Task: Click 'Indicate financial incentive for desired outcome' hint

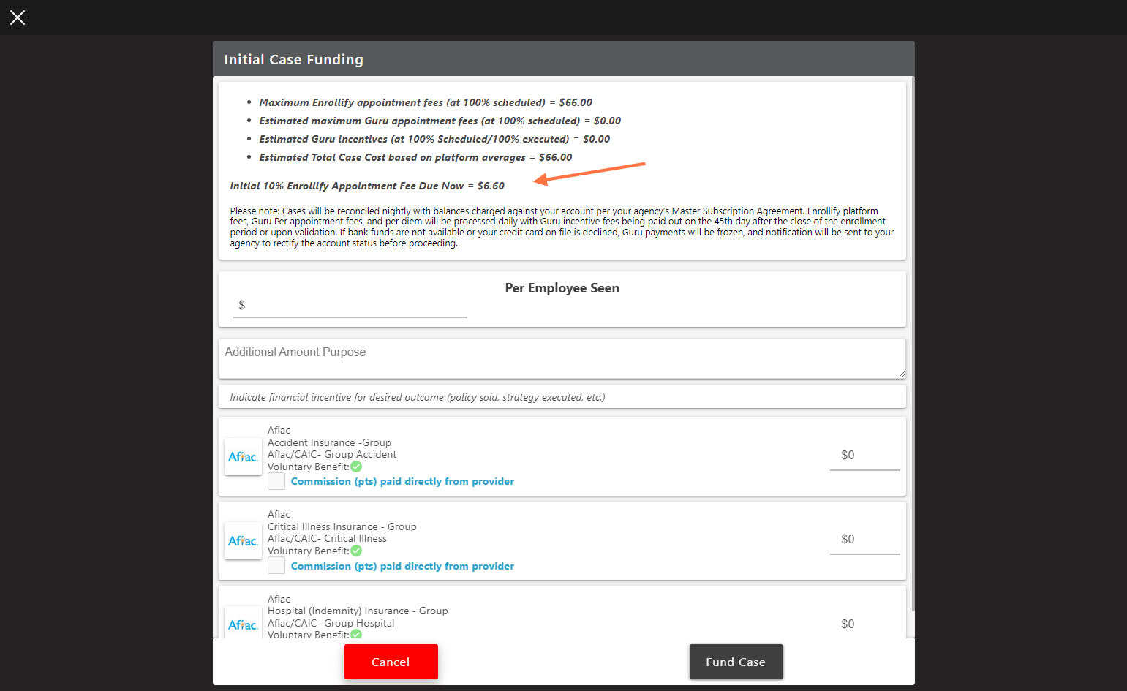Action: click(418, 397)
